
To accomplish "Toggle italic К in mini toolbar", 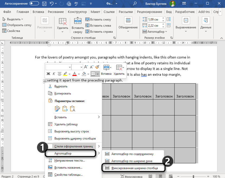I will [54, 74].
